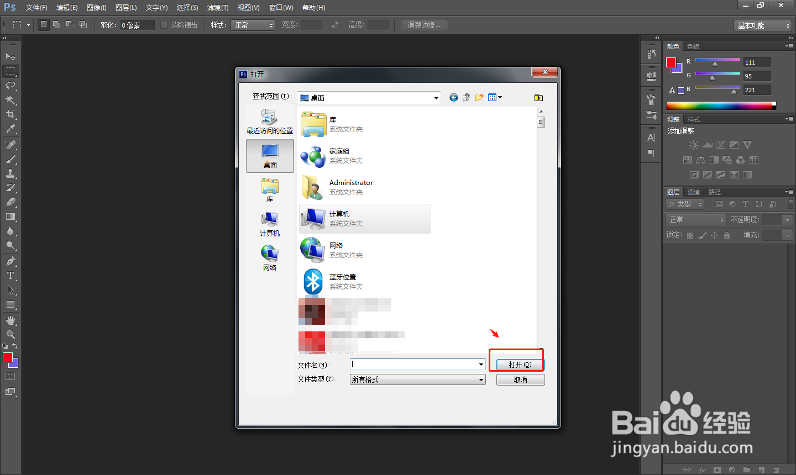796x475 pixels.
Task: Select the Lasso tool
Action: click(x=11, y=86)
